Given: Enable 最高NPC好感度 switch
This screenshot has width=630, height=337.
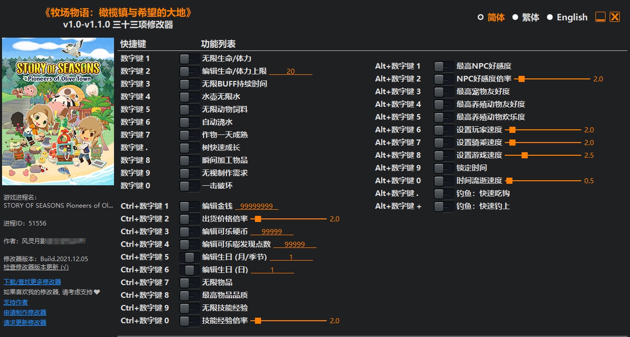Looking at the screenshot, I should pos(443,66).
